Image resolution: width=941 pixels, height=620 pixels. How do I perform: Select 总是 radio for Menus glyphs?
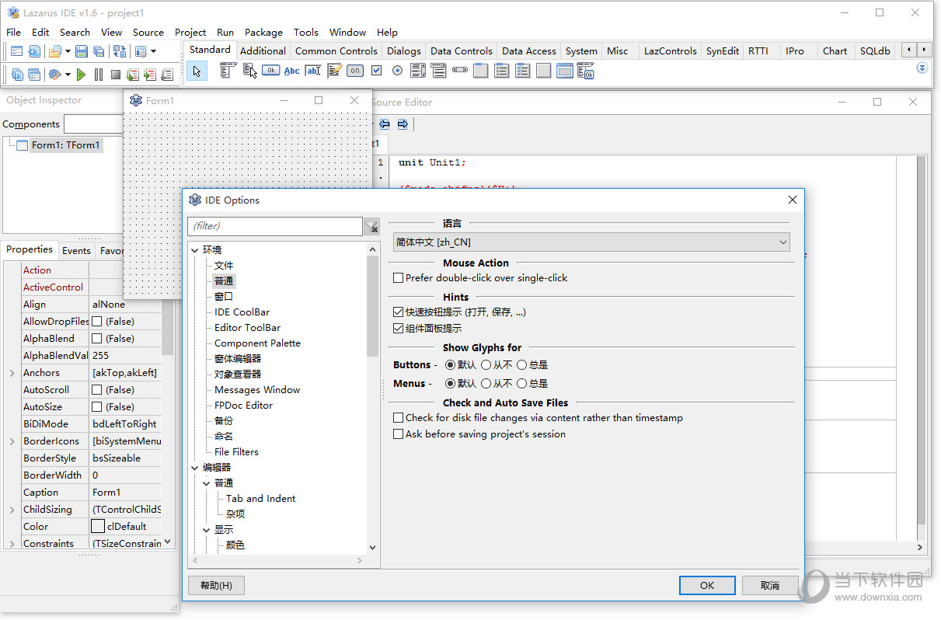click(522, 383)
